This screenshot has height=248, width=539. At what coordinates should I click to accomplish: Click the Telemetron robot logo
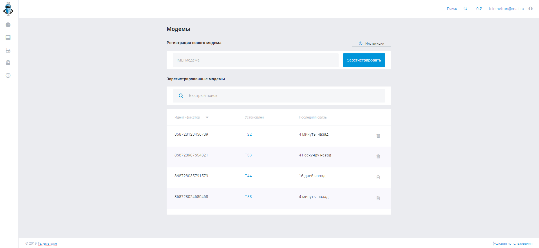(x=8, y=9)
